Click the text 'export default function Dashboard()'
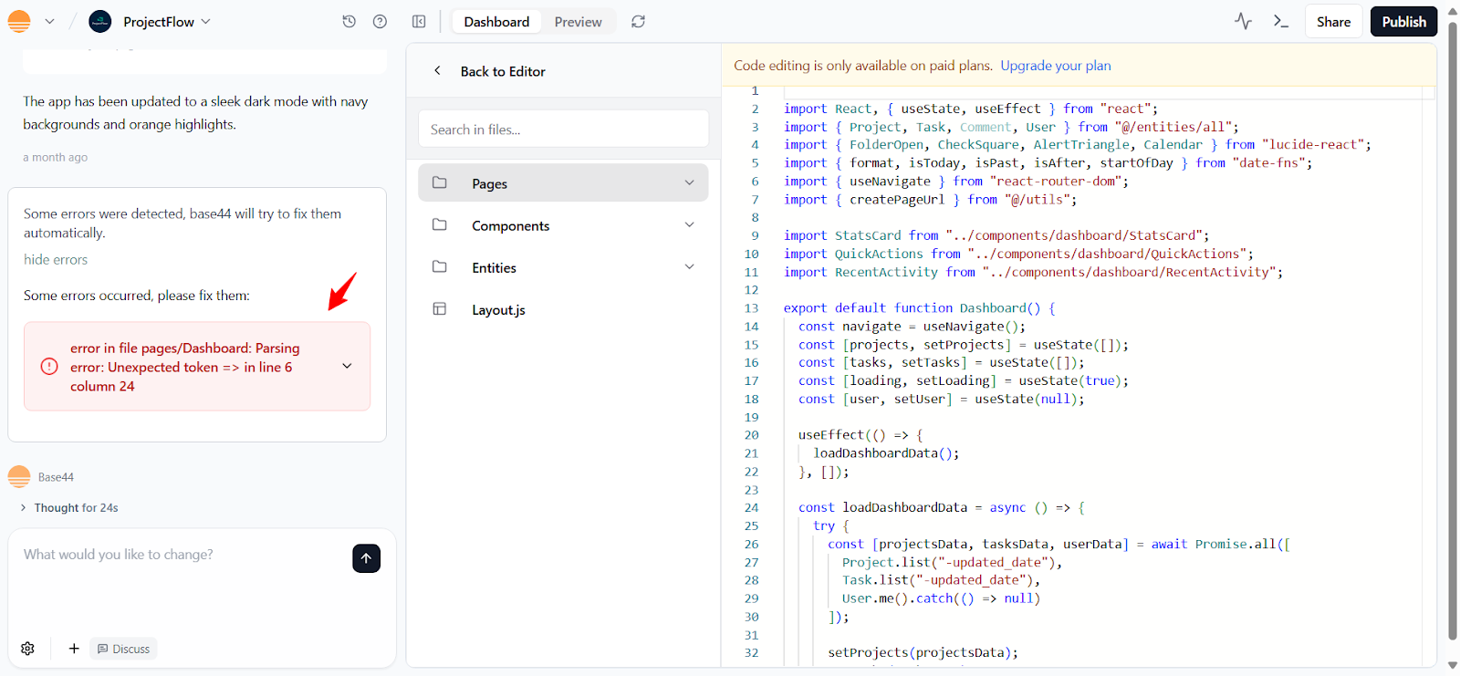This screenshot has width=1460, height=676. click(912, 308)
